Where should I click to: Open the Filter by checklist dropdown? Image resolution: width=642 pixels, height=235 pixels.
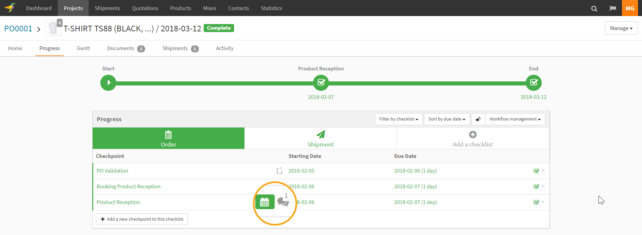tap(399, 119)
